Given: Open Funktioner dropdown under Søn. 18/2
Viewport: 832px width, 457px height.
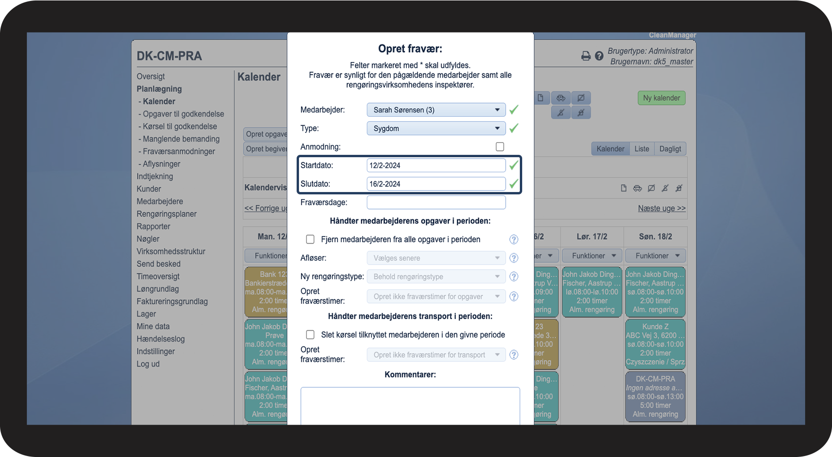Looking at the screenshot, I should tap(655, 256).
